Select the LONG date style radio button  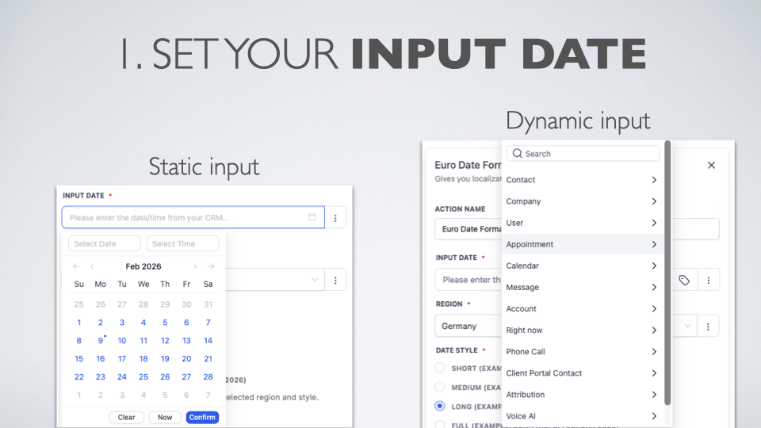[440, 406]
